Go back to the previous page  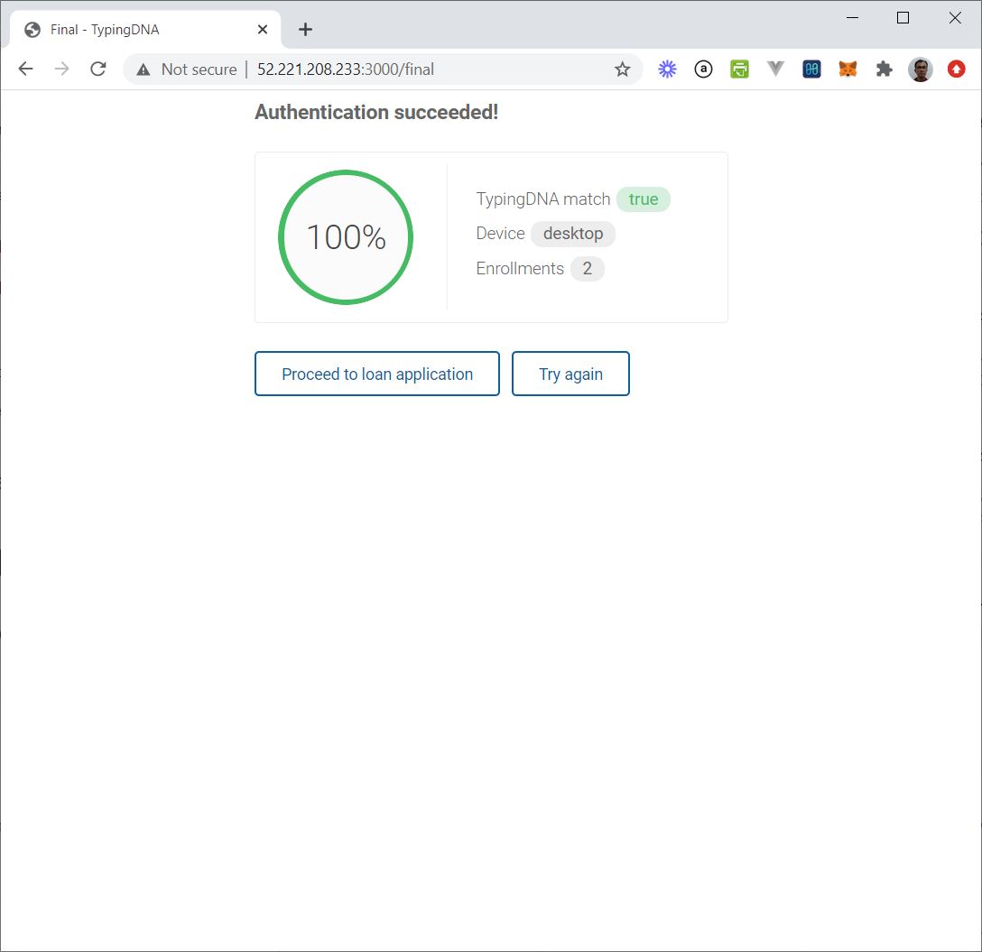pyautogui.click(x=25, y=69)
